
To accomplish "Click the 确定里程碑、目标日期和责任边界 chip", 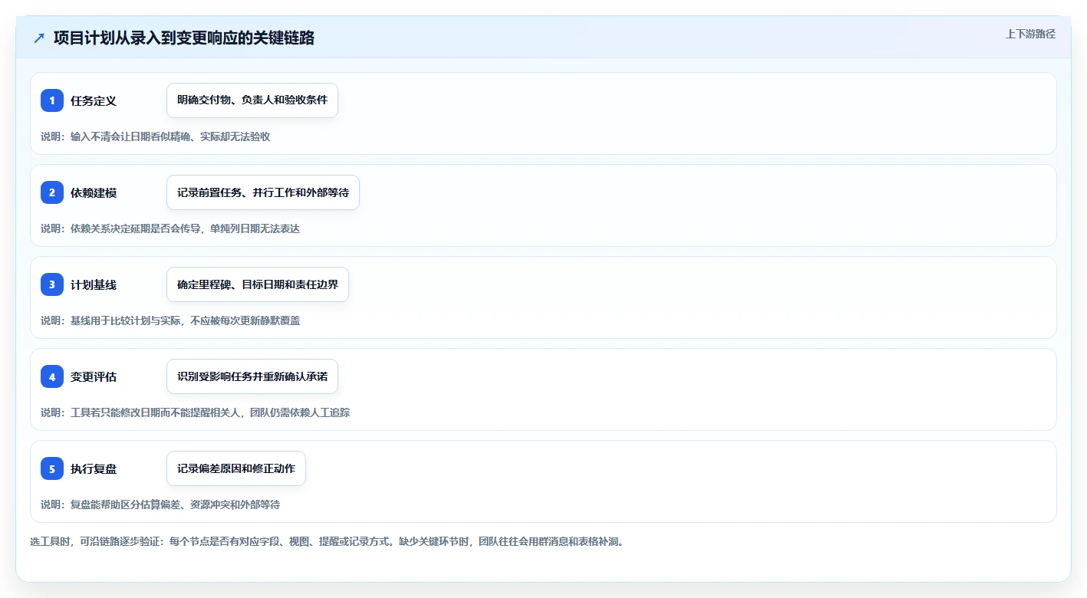I will 258,284.
